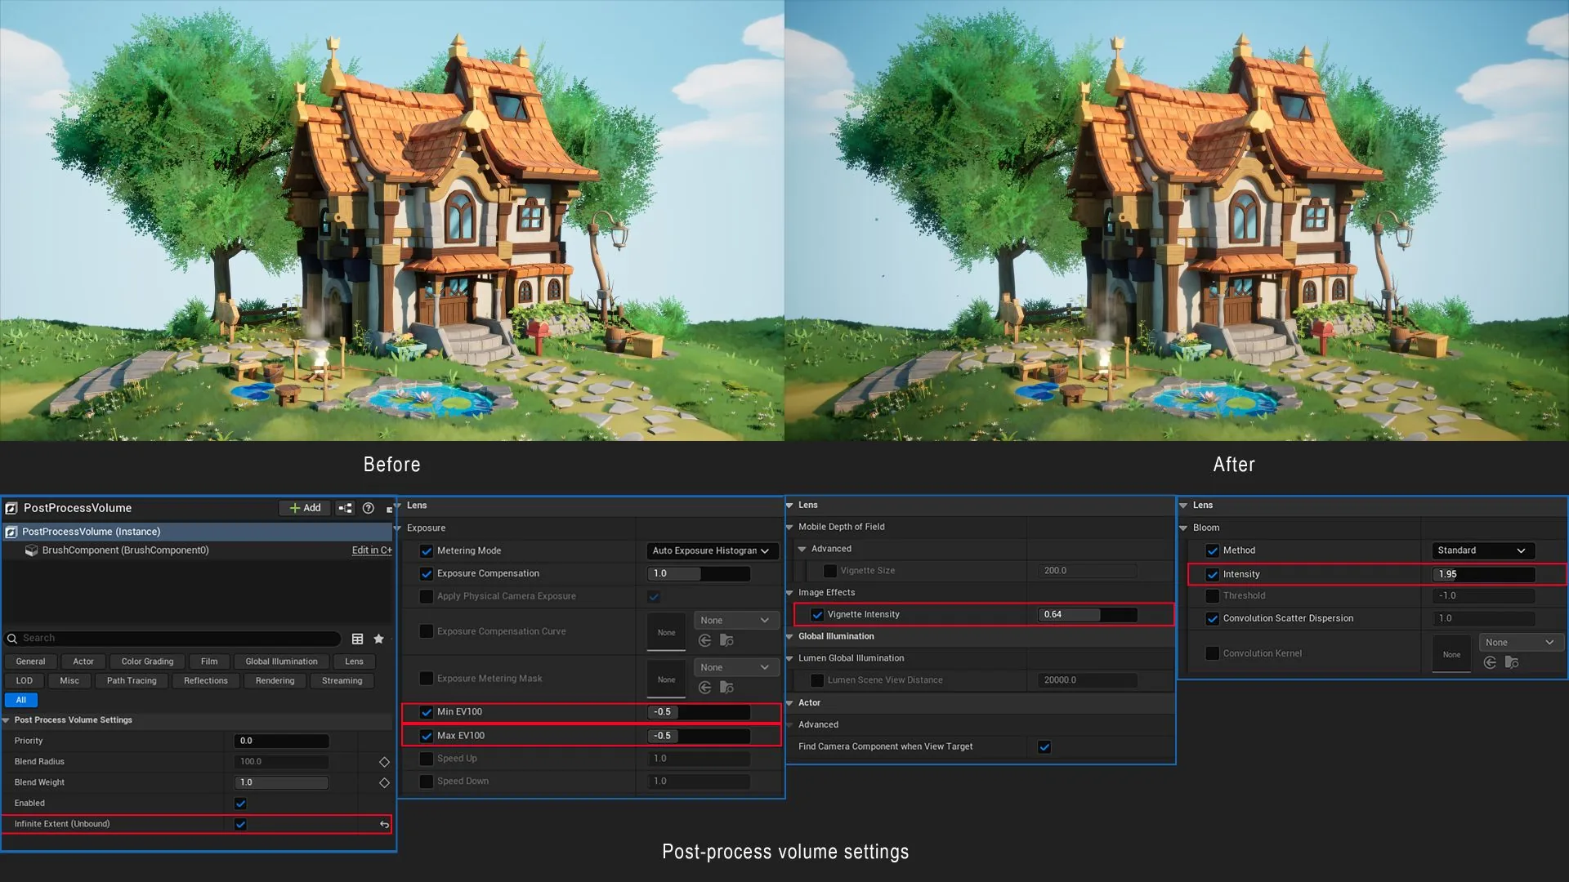Select the All filter tab
1569x882 pixels.
21,701
